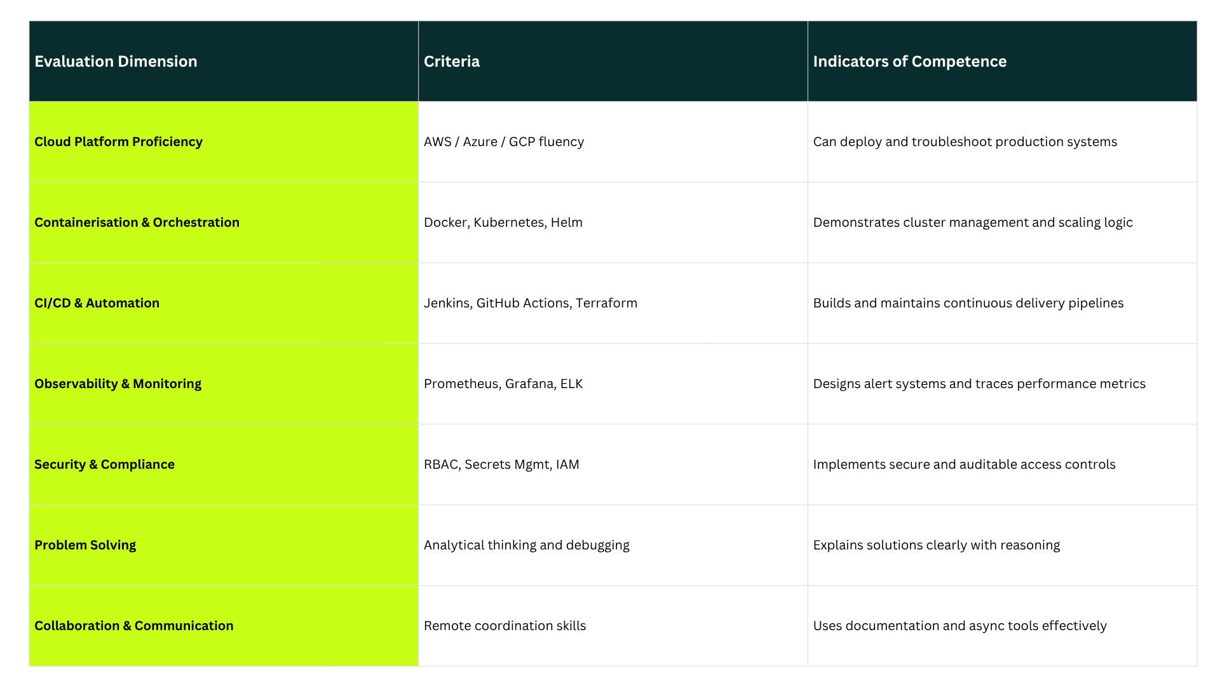Click Can deploy and troubleshoot production systems
Image resolution: width=1220 pixels, height=686 pixels.
[x=965, y=142]
